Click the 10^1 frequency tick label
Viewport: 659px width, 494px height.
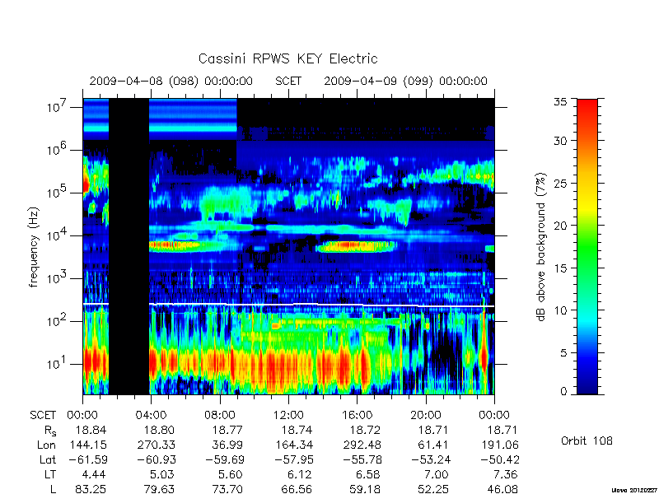pyautogui.click(x=56, y=363)
